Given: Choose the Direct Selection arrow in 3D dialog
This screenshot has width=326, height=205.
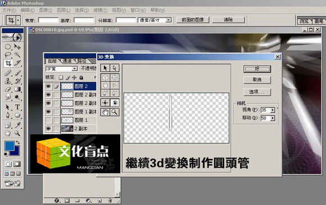Looking at the screenshot, I should coord(115,68).
